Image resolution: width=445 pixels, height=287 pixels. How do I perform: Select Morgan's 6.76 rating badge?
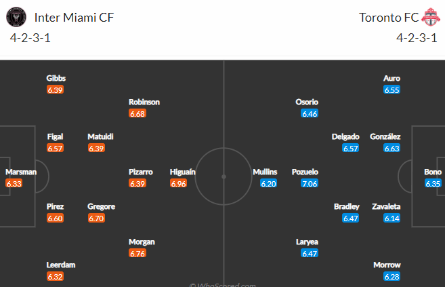[137, 253]
